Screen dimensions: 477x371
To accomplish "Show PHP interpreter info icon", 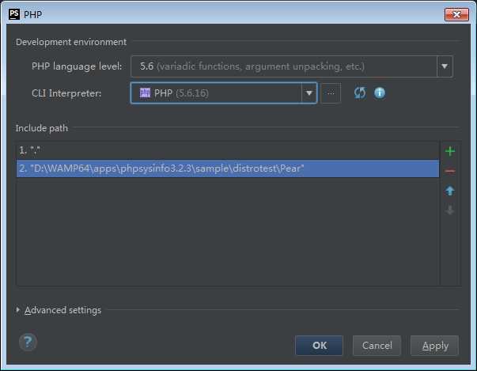I will (380, 93).
